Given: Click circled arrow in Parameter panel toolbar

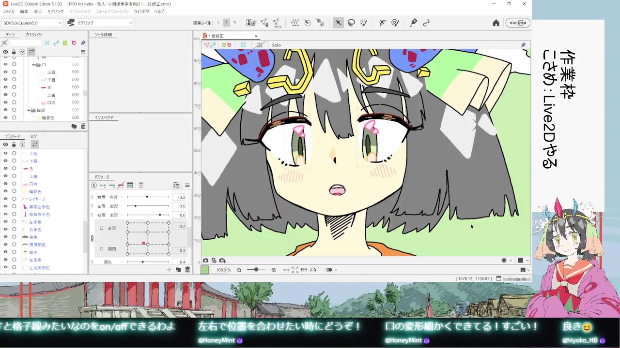Looking at the screenshot, I should coord(94,185).
